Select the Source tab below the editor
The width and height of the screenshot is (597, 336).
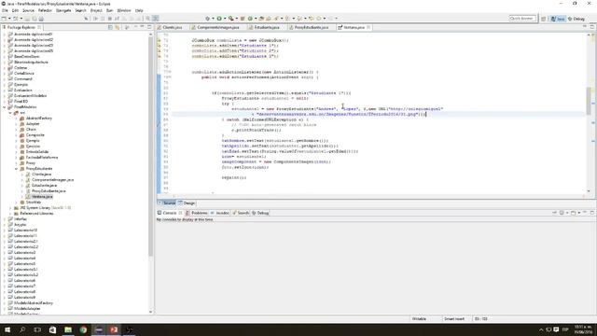[x=167, y=203]
